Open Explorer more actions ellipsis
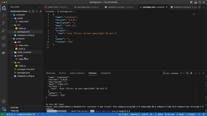This screenshot has height=116, width=207. pyautogui.click(x=39, y=7)
